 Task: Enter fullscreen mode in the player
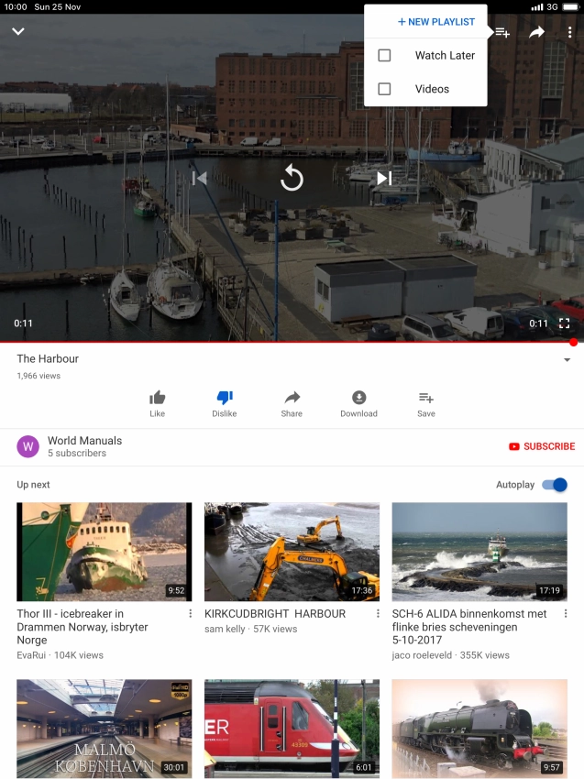[x=565, y=324]
